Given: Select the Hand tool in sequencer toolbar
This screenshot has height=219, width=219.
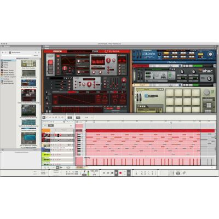Looking at the screenshot, I should click(x=62, y=117).
